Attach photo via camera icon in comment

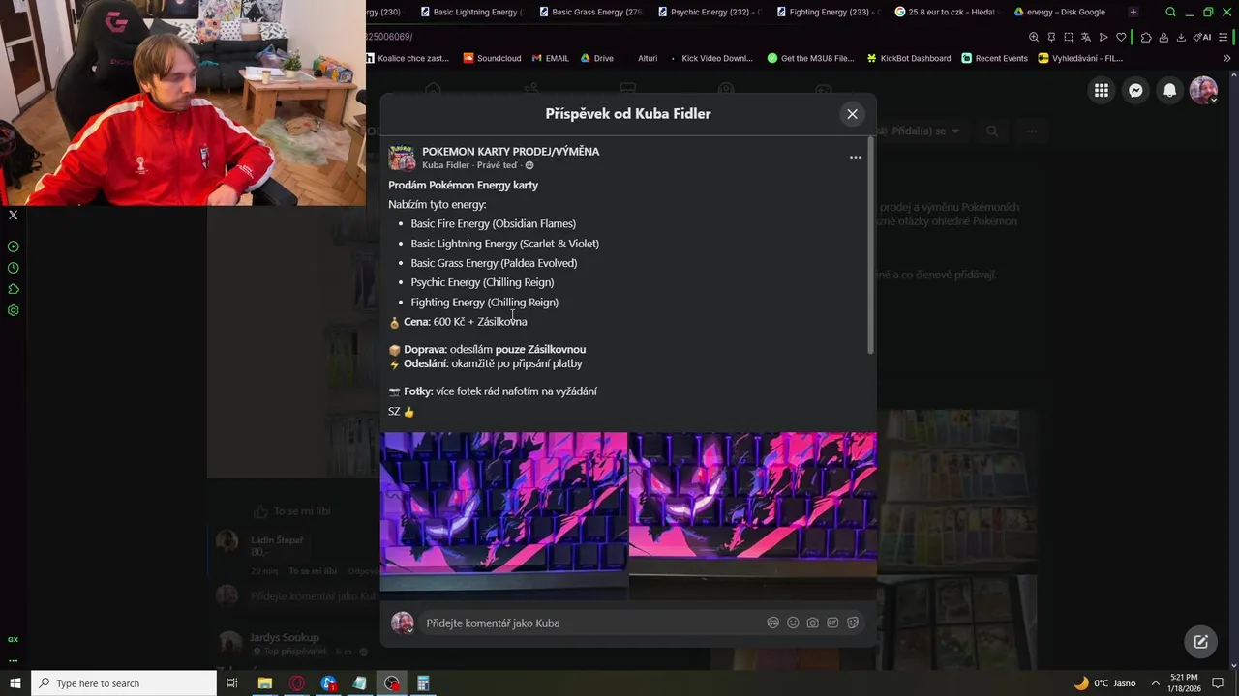[813, 623]
